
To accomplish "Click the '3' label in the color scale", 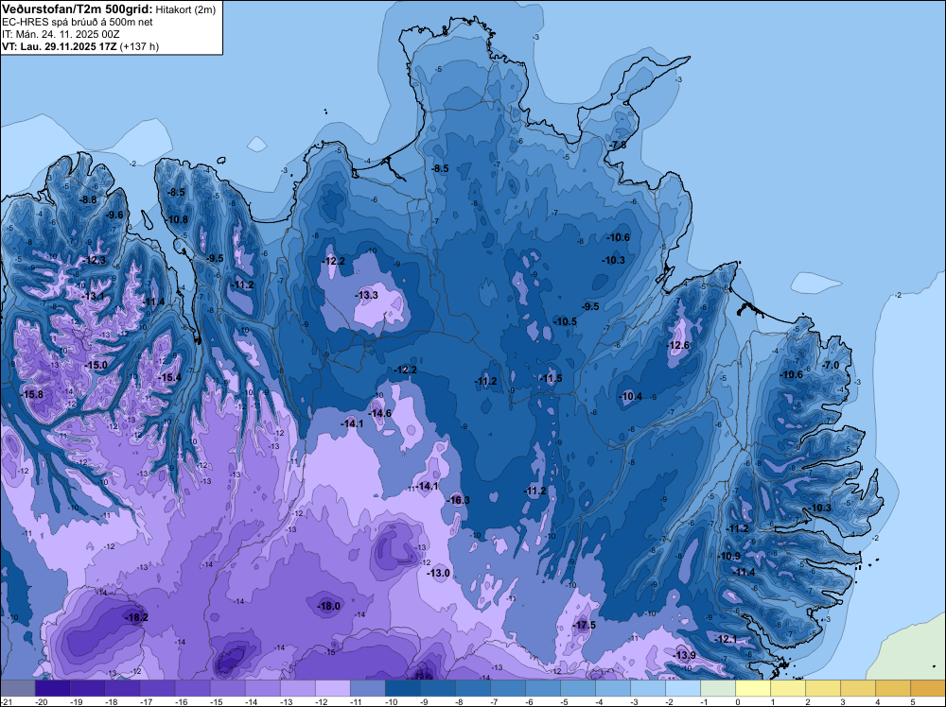I will pos(842,701).
